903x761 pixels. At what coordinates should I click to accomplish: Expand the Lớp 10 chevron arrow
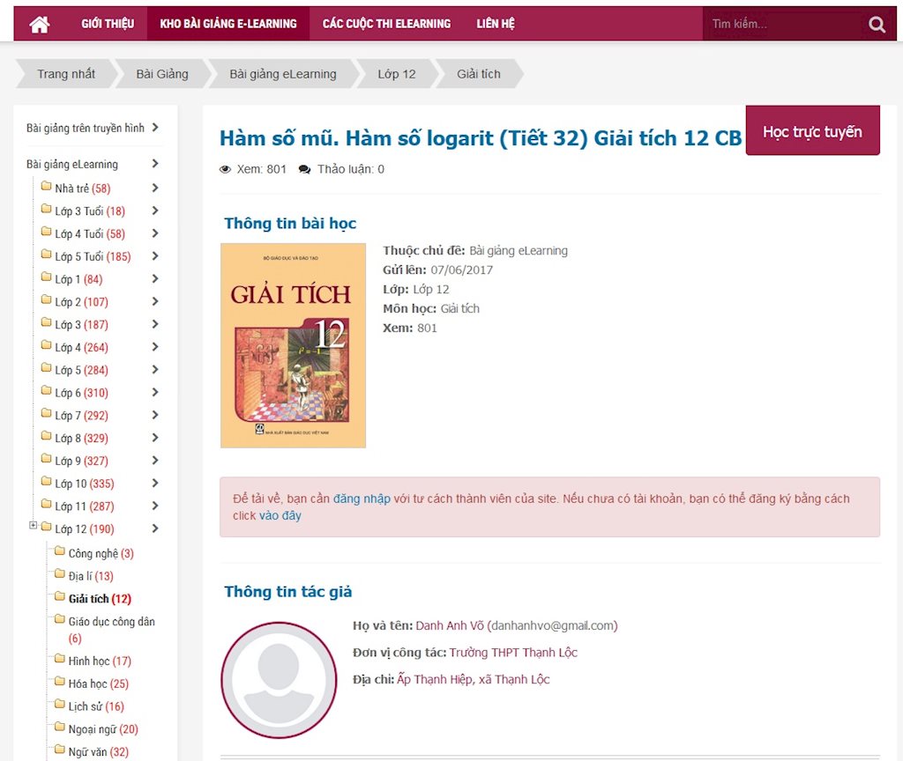click(155, 484)
